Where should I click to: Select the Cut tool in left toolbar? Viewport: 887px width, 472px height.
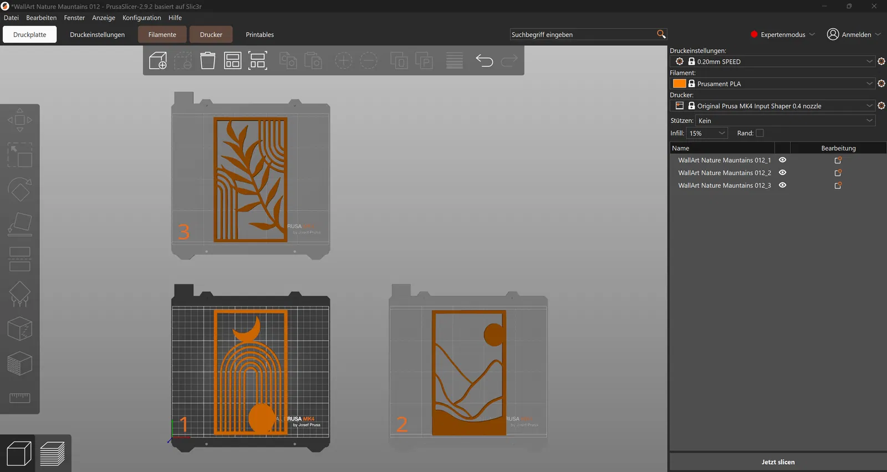point(19,259)
